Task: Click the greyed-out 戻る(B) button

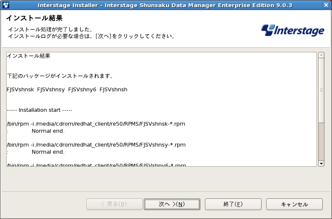Action: pyautogui.click(x=114, y=204)
